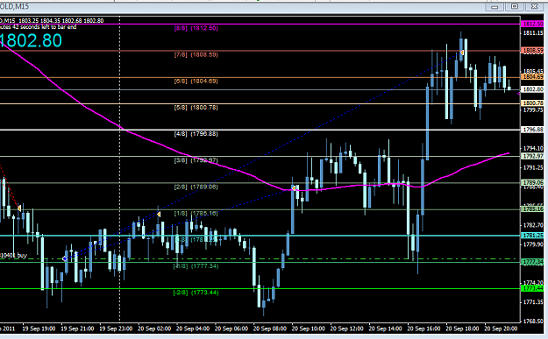
Task: Click the 1800.78 price axis tag
Action: pyautogui.click(x=532, y=103)
